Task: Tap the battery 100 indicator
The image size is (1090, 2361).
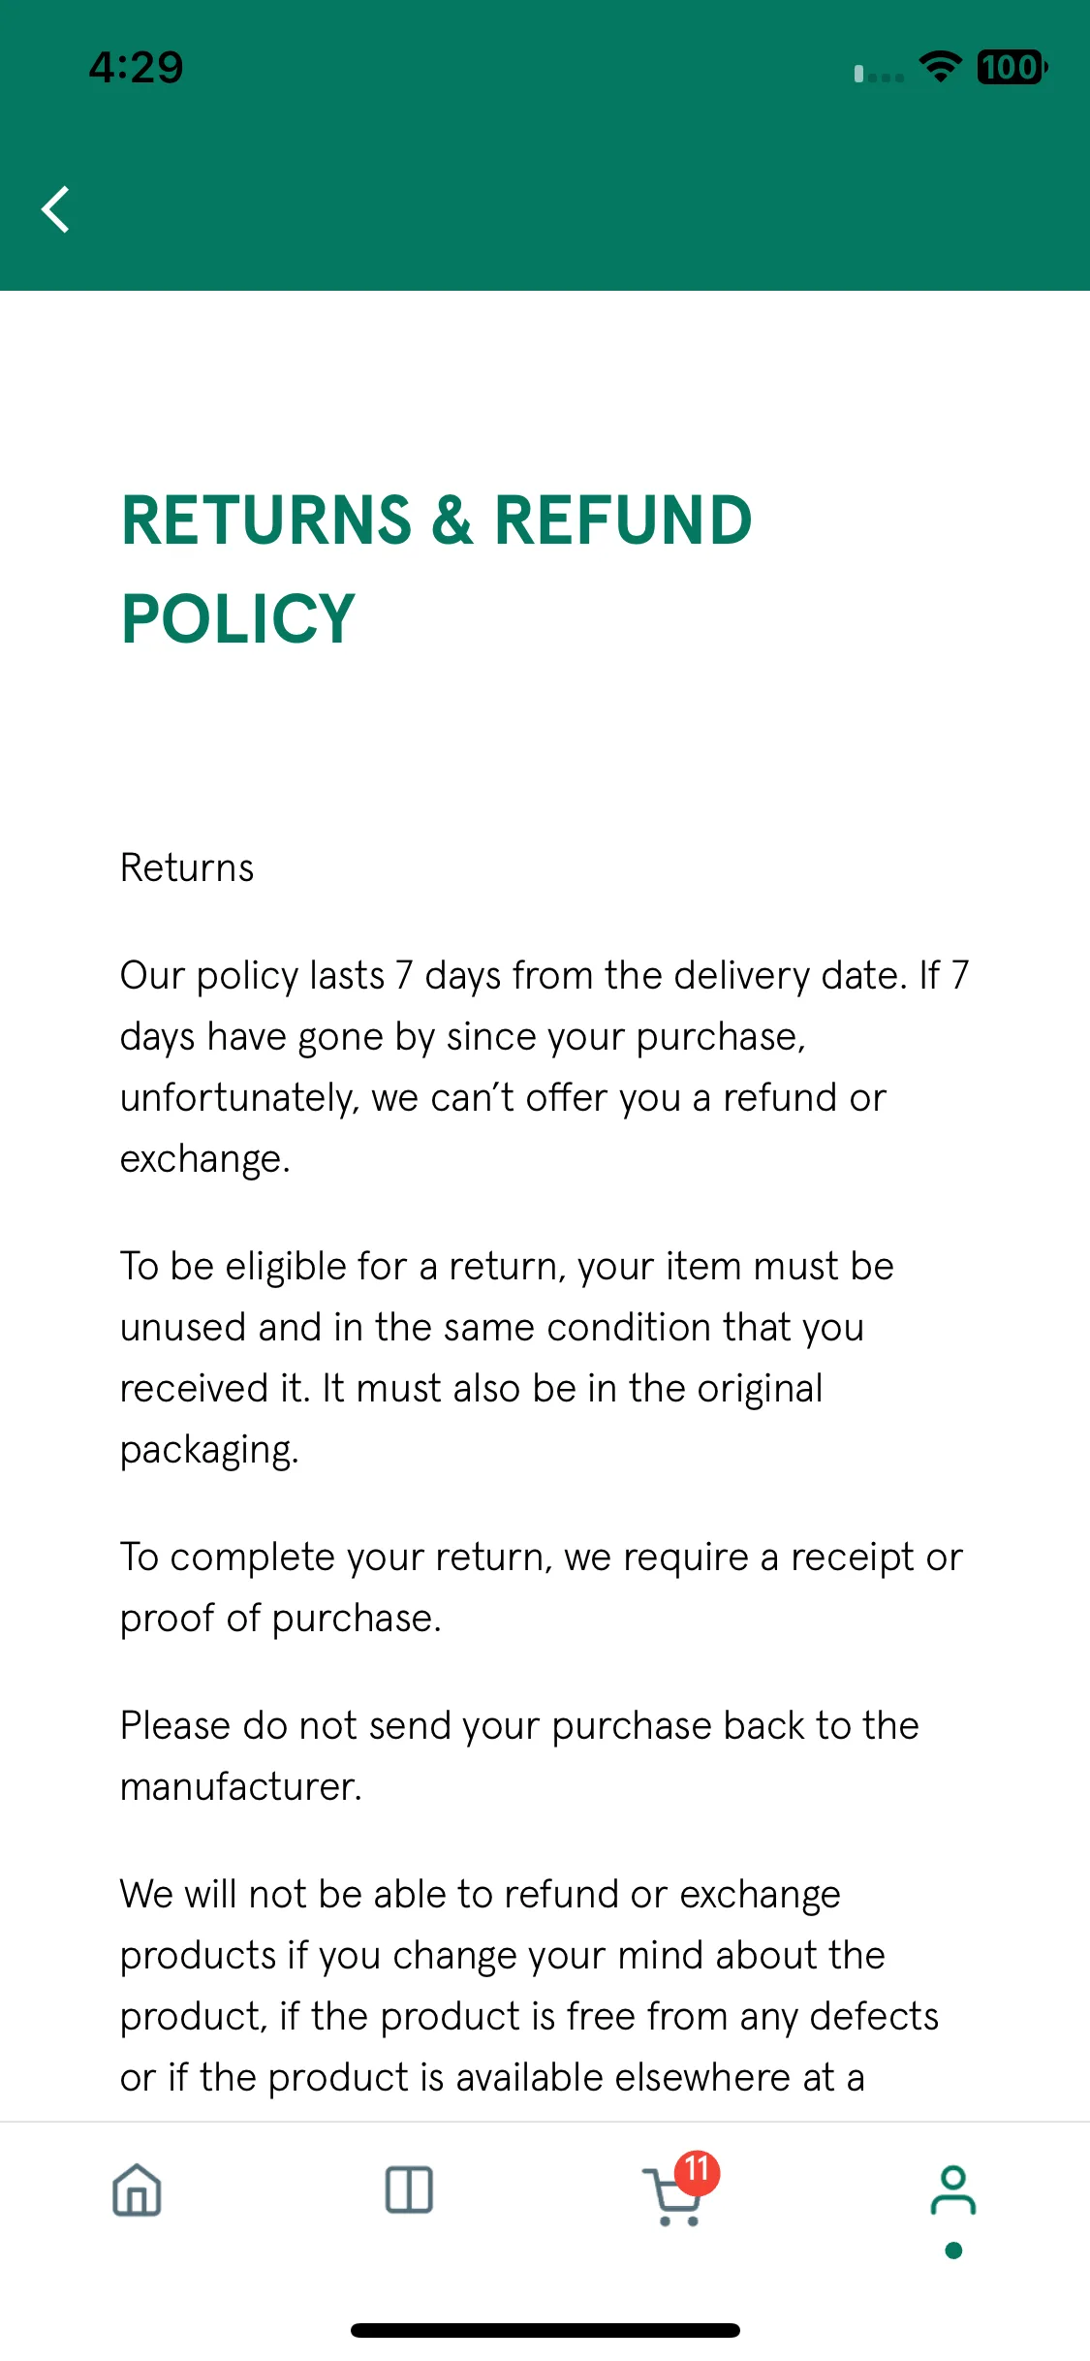Action: pyautogui.click(x=1012, y=67)
